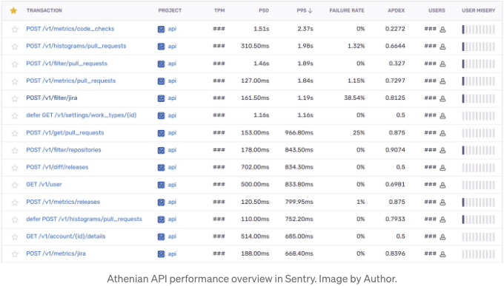Open GET /v1/account/{id}/details transaction link
The height and width of the screenshot is (286, 504).
(x=66, y=236)
